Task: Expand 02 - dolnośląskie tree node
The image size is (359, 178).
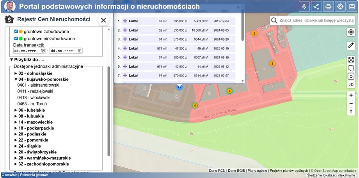Action: 16,73
